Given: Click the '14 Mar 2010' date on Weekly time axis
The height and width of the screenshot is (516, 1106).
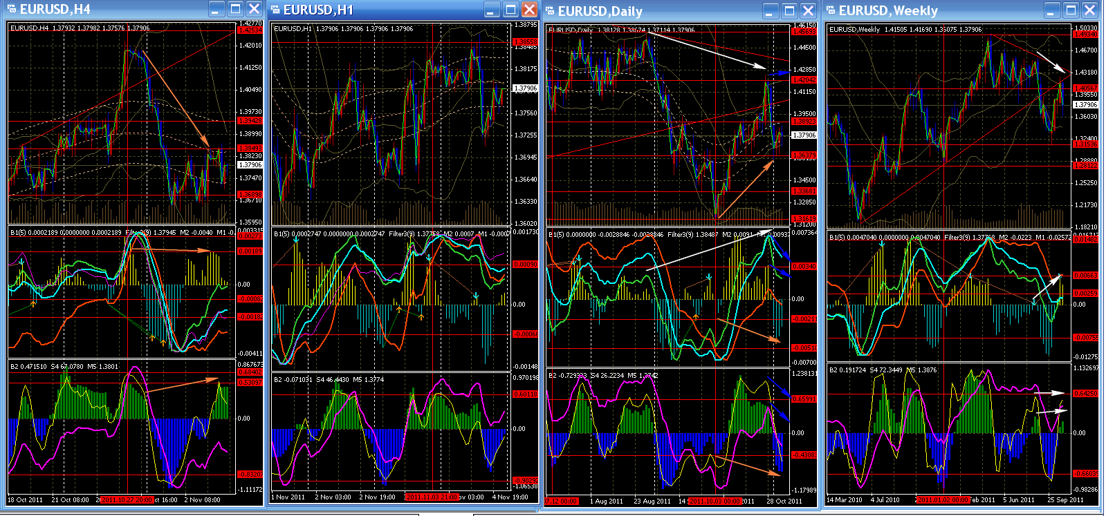Looking at the screenshot, I should pos(844,499).
